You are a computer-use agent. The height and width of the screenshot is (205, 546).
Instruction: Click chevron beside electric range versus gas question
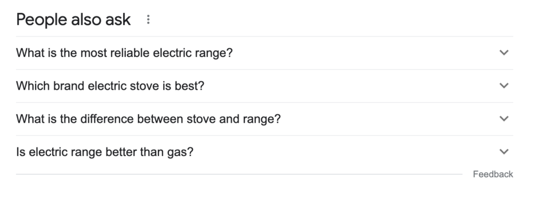pos(504,151)
